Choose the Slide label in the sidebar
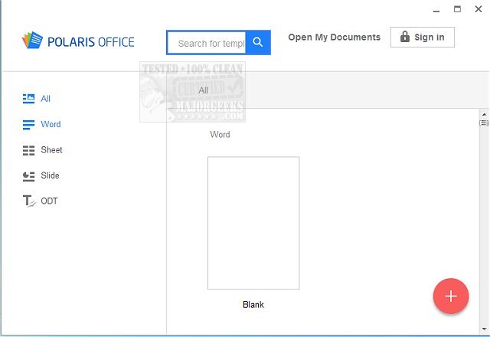This screenshot has width=490, height=337. pyautogui.click(x=50, y=175)
